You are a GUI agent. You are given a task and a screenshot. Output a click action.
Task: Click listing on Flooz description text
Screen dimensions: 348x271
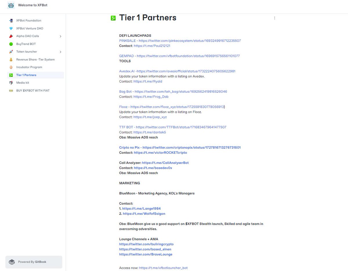(160, 112)
